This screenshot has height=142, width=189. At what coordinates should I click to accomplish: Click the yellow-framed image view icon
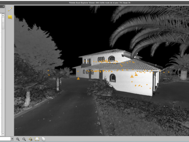click(x=37, y=139)
